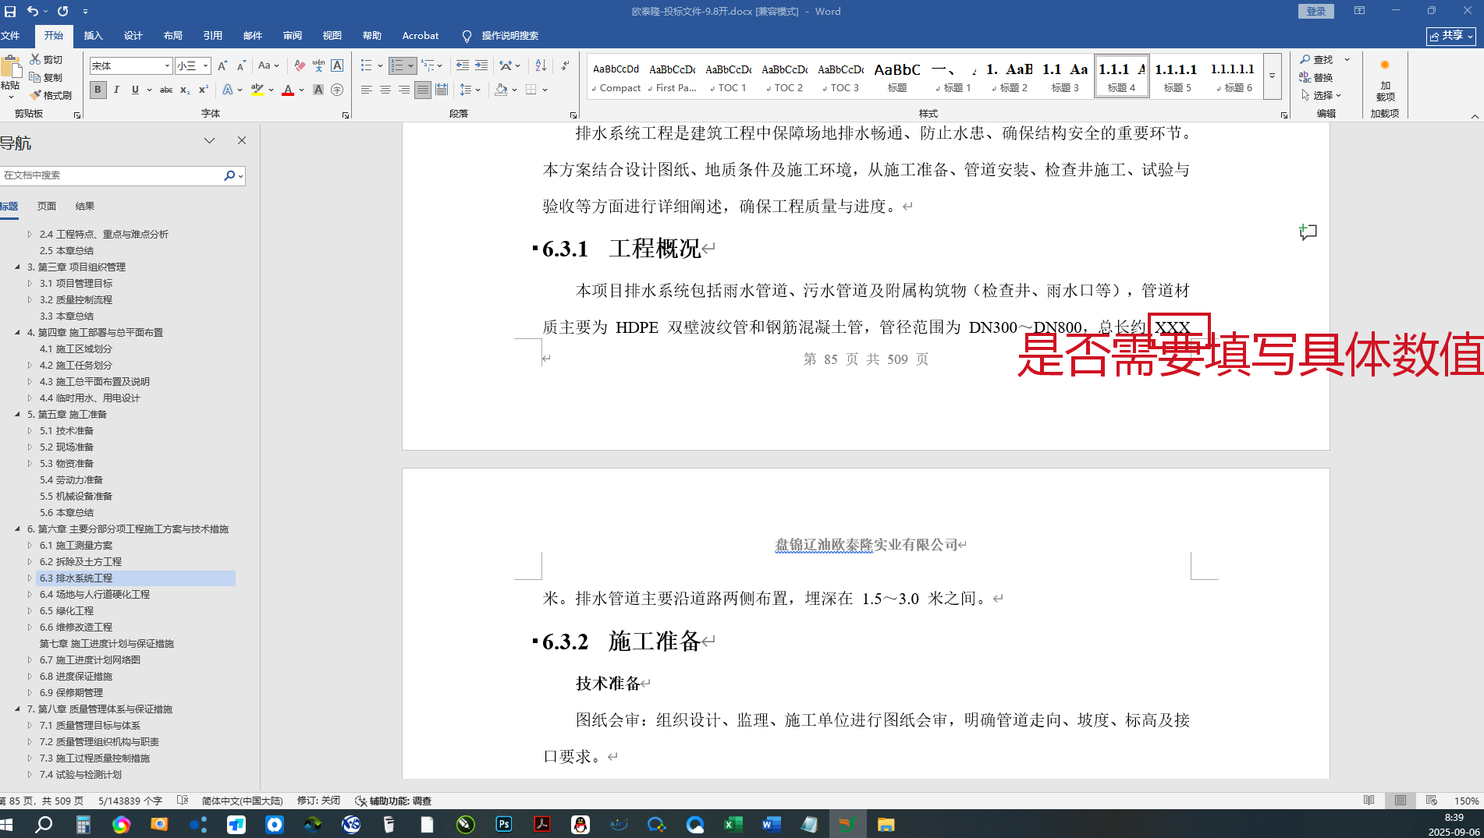1484x838 pixels.
Task: Open the font size dropdown (小三)
Action: 205,65
